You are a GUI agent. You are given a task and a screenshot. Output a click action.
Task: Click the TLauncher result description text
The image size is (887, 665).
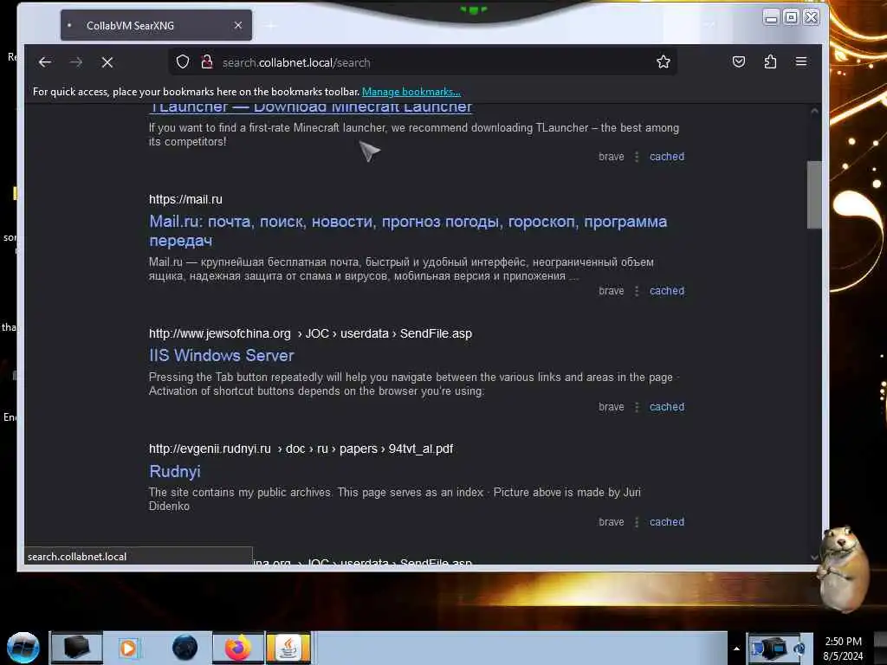click(x=413, y=134)
